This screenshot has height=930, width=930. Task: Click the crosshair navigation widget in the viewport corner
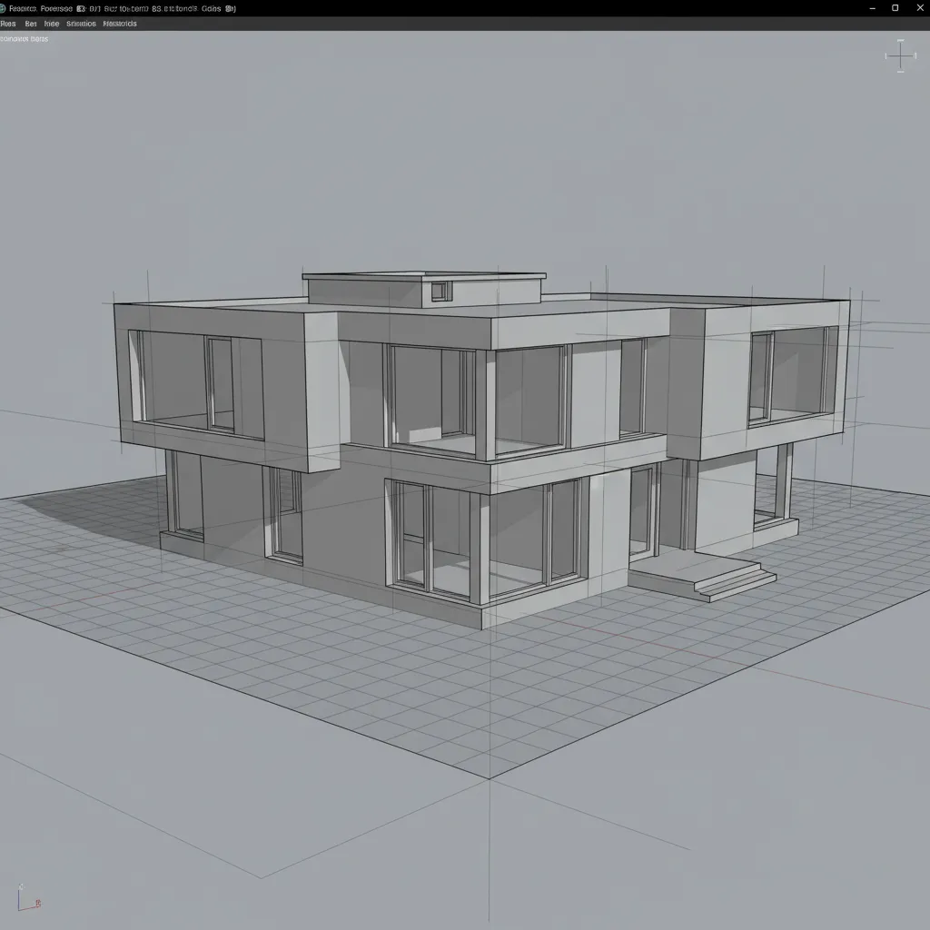click(x=900, y=55)
